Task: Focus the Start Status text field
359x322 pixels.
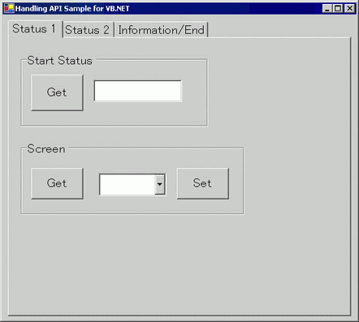Action: (138, 91)
